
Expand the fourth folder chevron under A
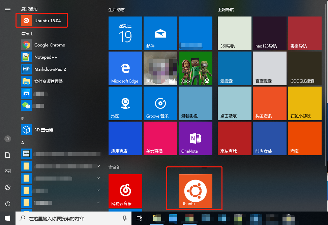[x=98, y=202]
